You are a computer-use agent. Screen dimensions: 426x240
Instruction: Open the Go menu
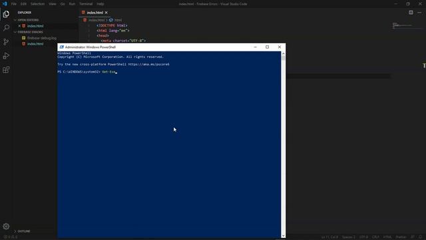[63, 4]
